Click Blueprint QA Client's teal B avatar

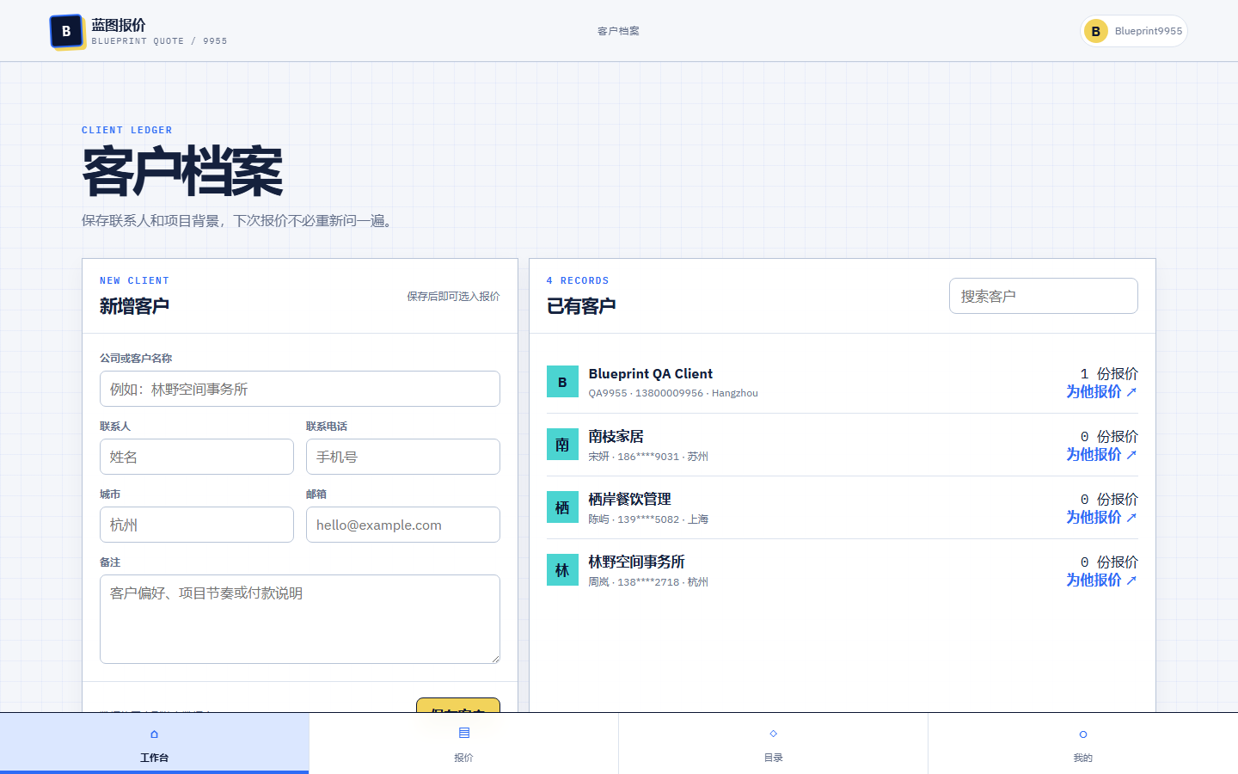[x=562, y=382]
